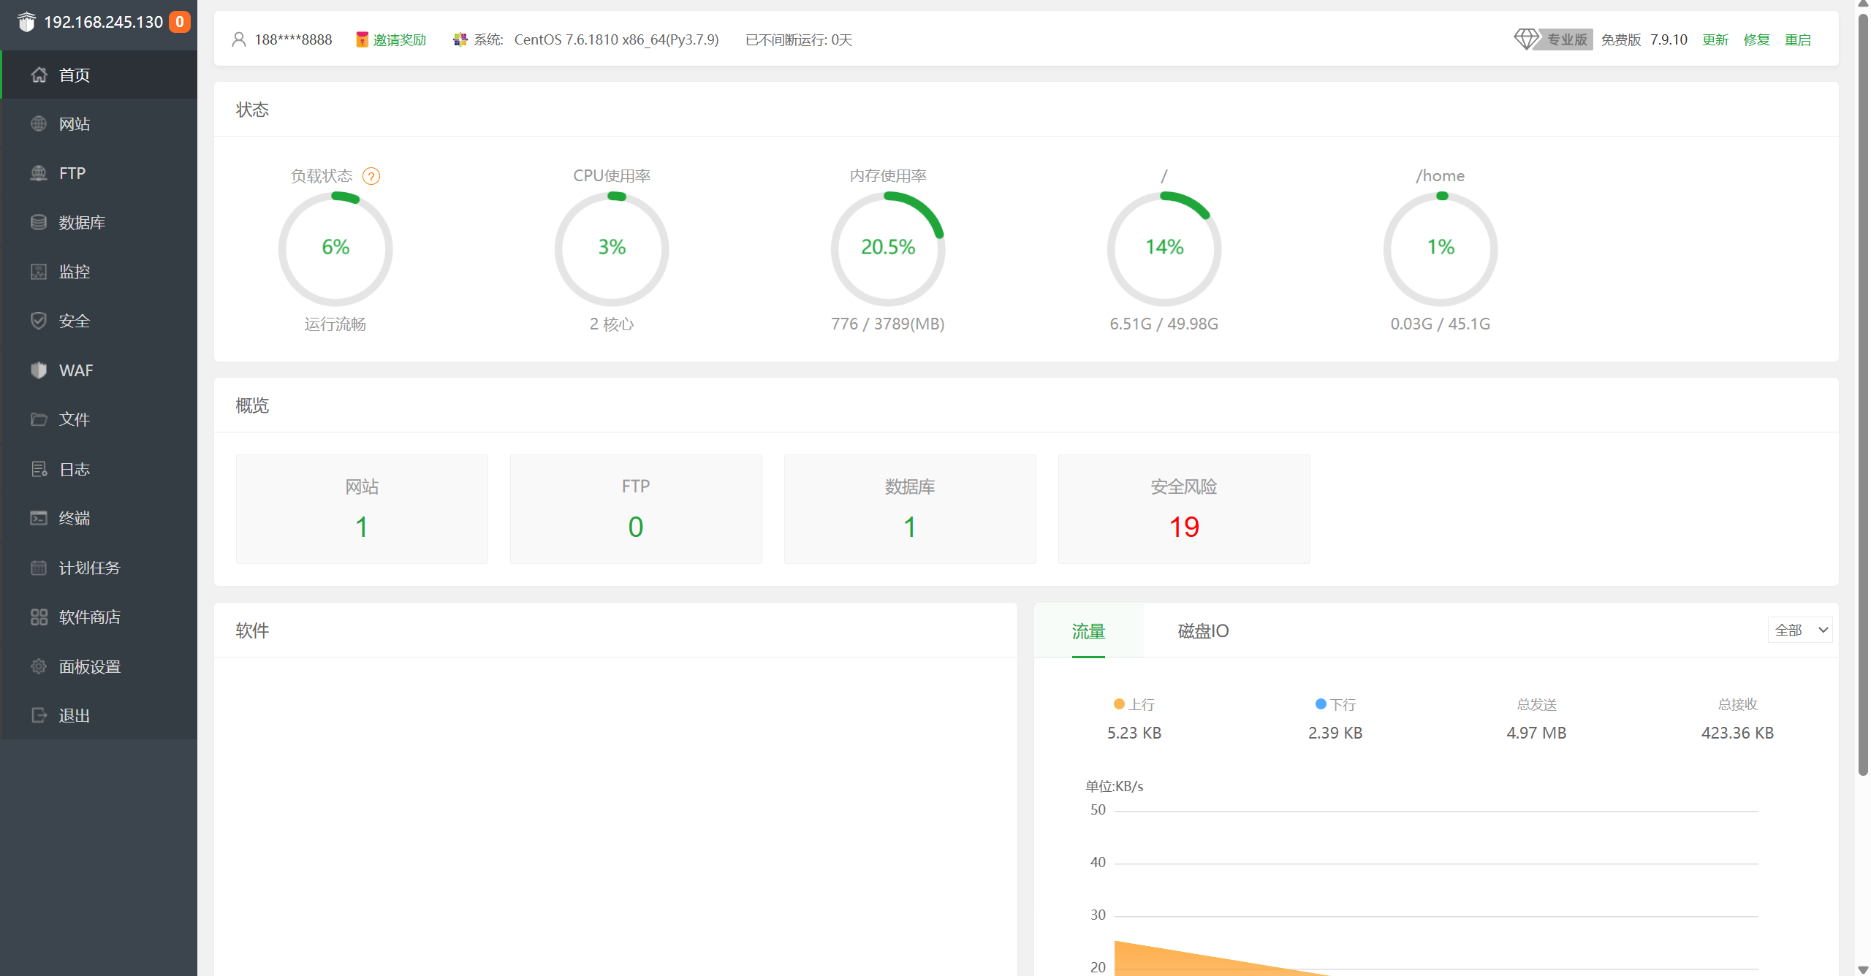Click the calendar icon beside 计划任务
This screenshot has width=1871, height=976.
click(x=39, y=568)
